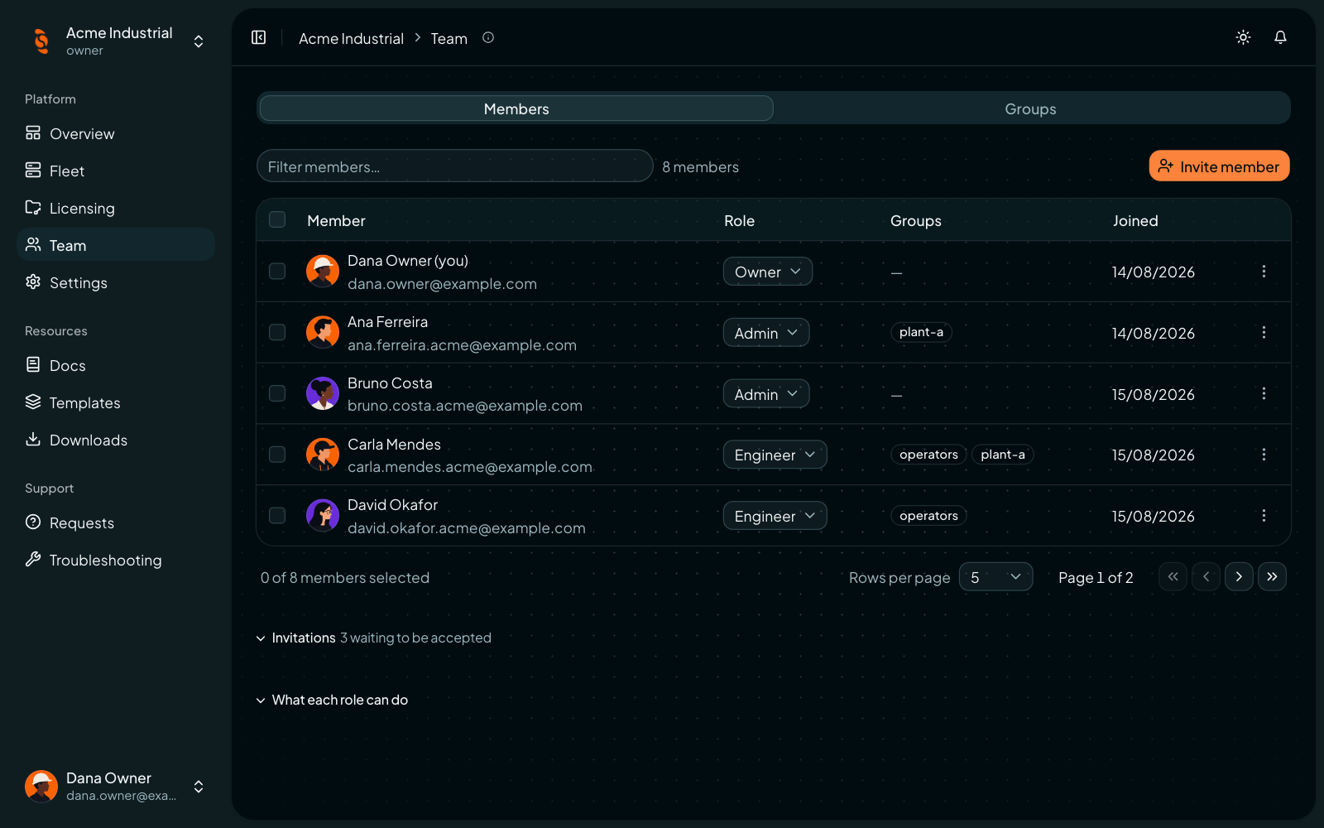The image size is (1324, 828).
Task: Open Overview in the sidebar
Action: click(116, 133)
